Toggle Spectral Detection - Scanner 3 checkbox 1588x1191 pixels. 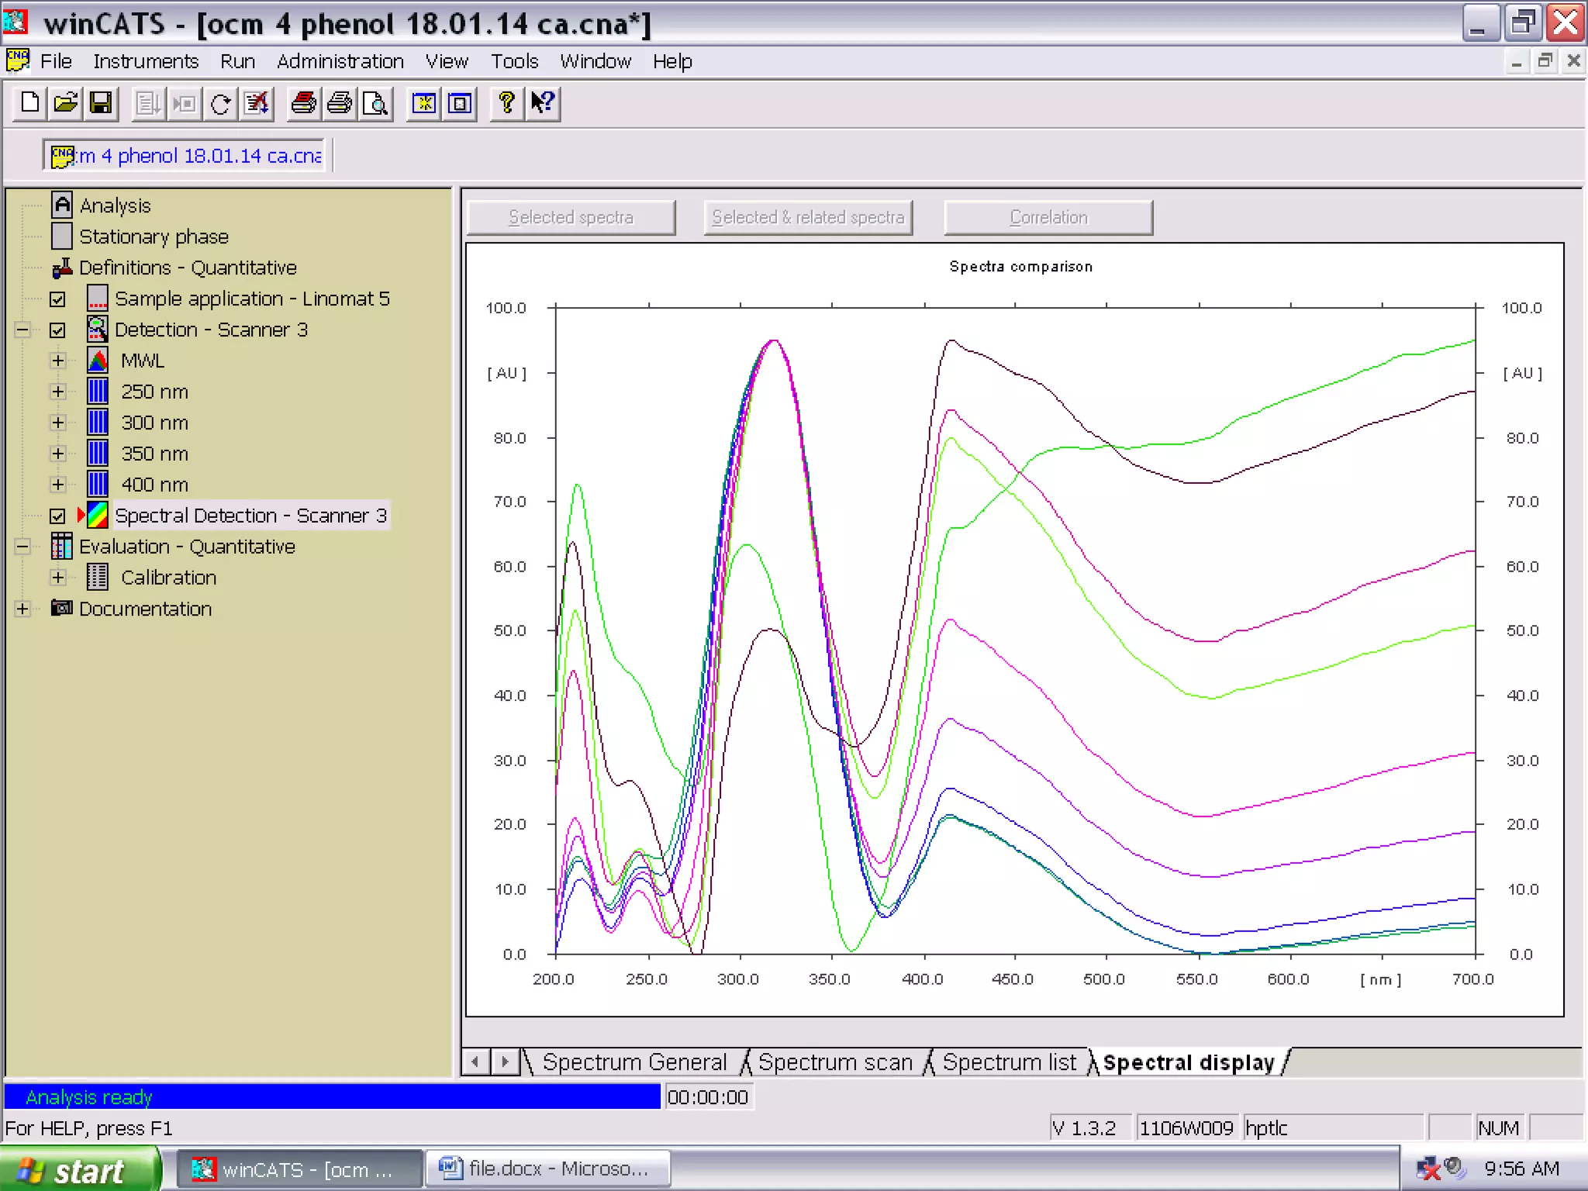57,516
